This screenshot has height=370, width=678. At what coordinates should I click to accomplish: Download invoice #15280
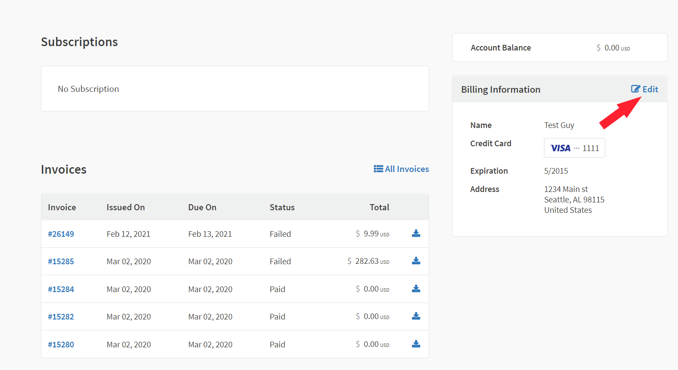click(416, 344)
